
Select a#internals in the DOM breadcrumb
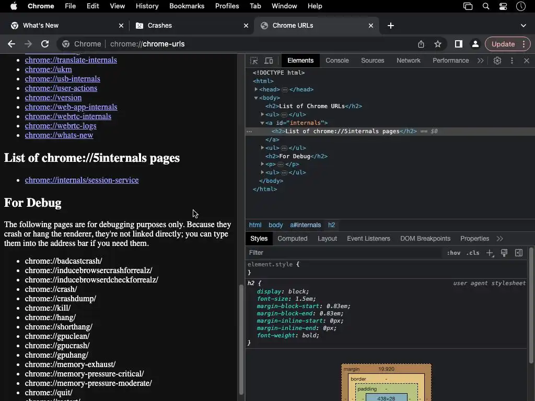(305, 225)
